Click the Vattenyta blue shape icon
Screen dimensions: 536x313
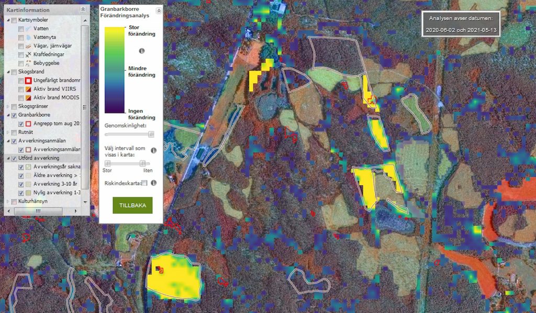[28, 37]
